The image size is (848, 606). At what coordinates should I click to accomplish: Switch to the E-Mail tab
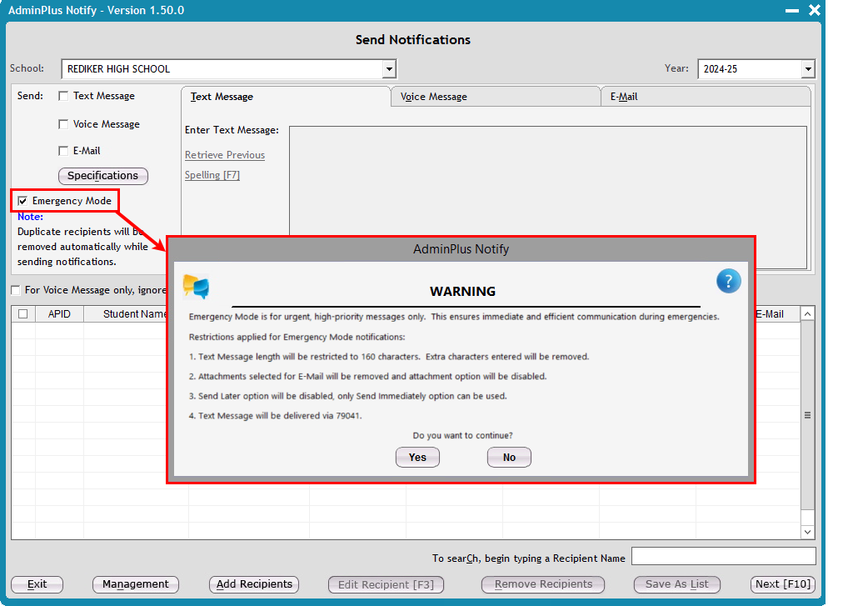[706, 97]
